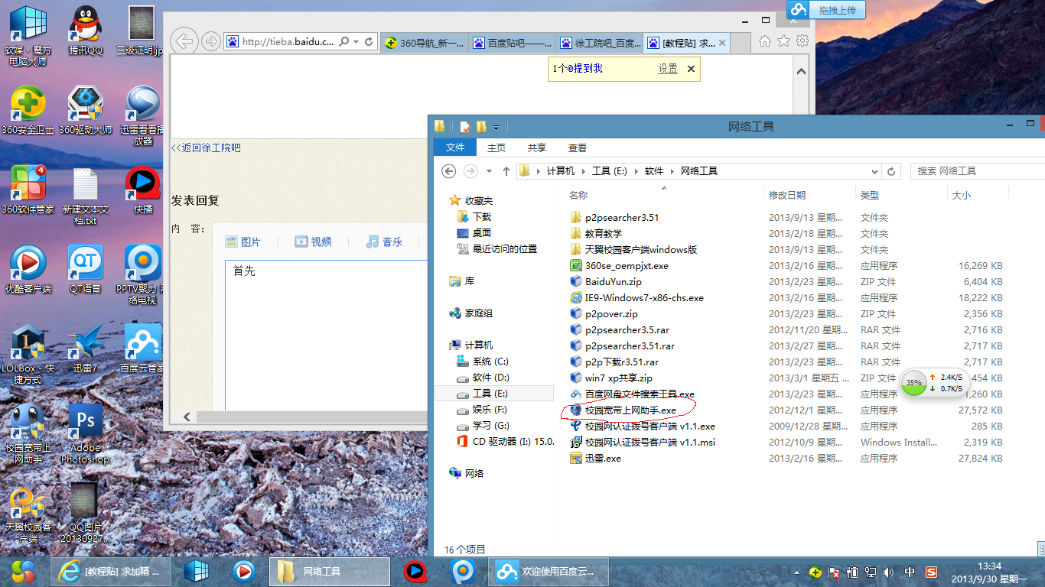Launch Adobe Photoshop from the desktop
This screenshot has width=1045, height=587.
[x=86, y=433]
